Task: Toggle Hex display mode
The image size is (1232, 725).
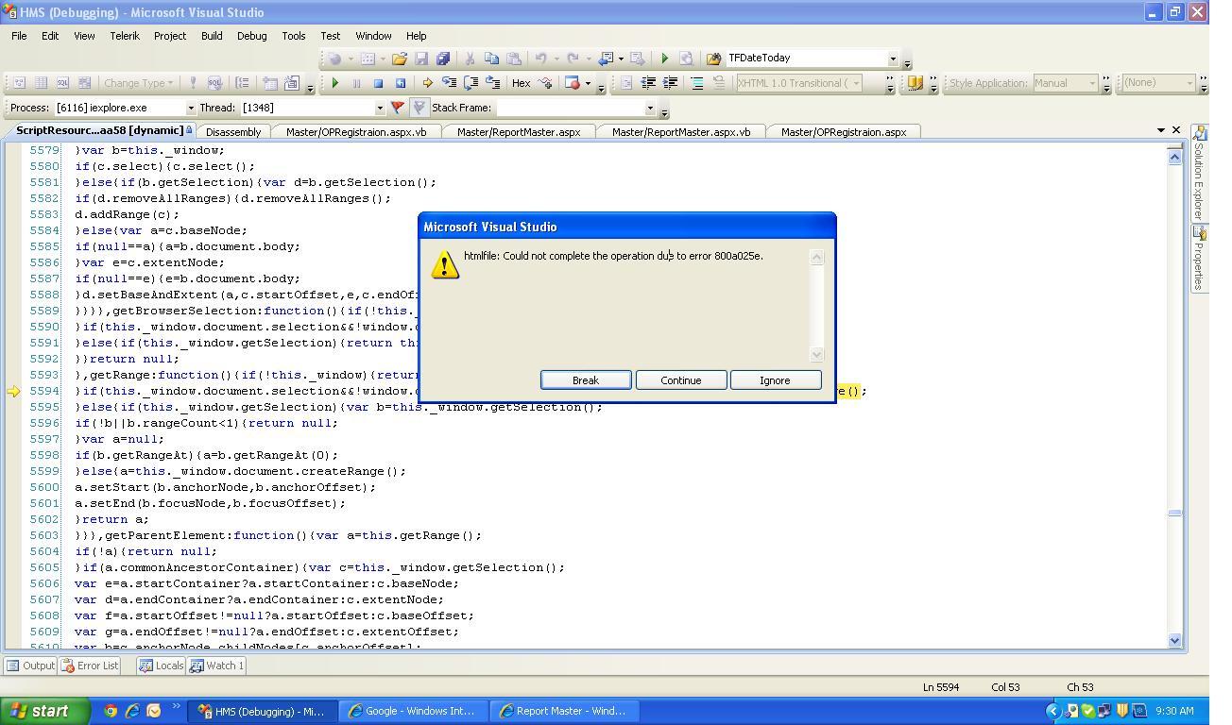Action: point(521,83)
